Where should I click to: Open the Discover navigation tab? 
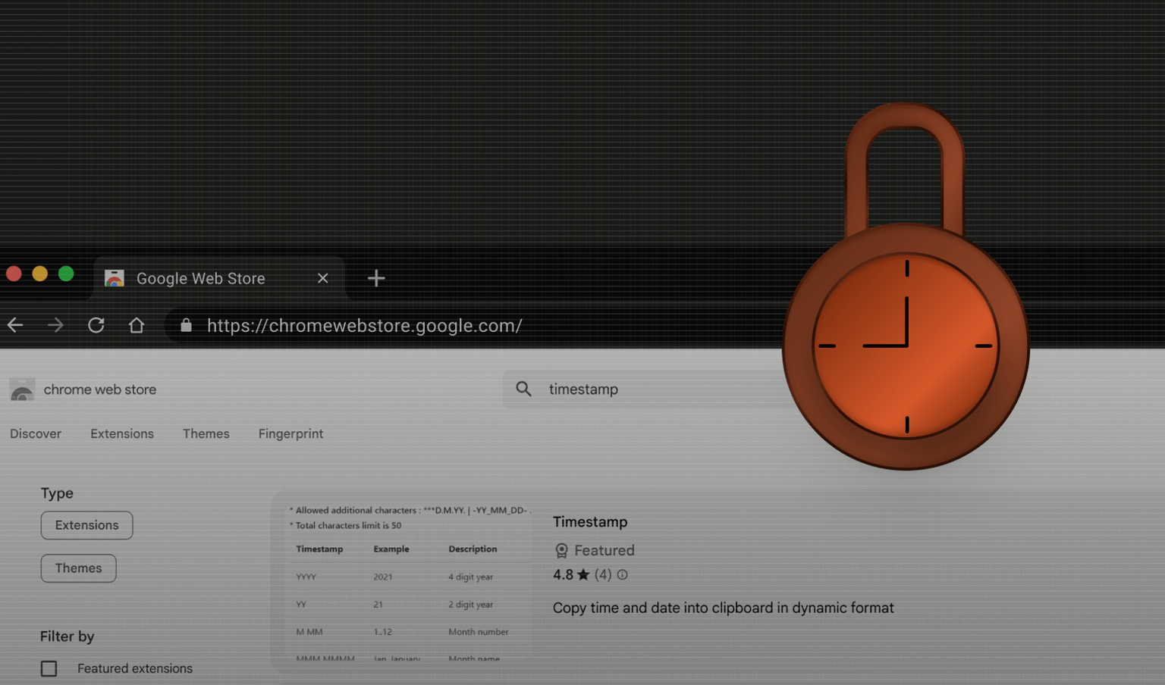36,433
